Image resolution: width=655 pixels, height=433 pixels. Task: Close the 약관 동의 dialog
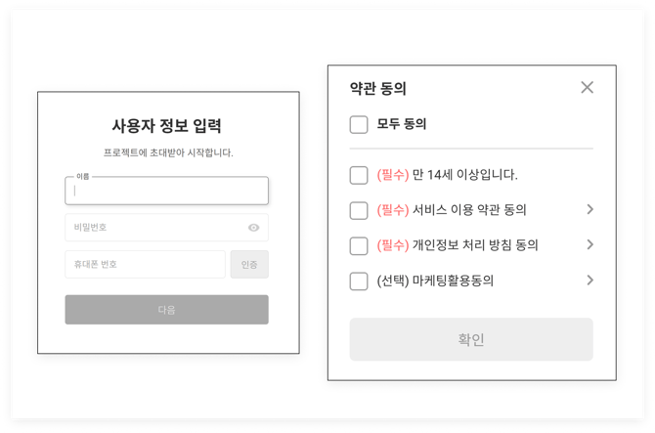pyautogui.click(x=587, y=88)
